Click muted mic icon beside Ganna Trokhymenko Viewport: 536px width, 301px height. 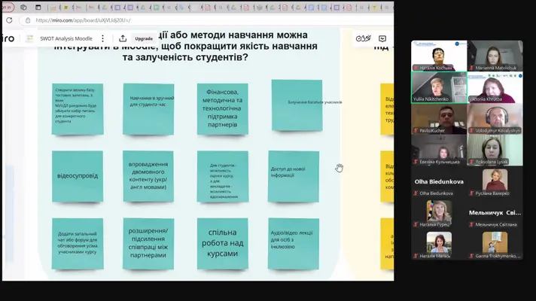(472, 256)
